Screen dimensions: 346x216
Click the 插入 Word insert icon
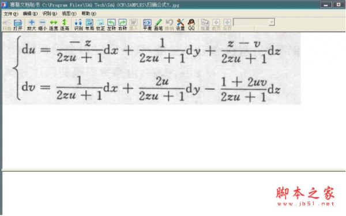tap(134, 25)
